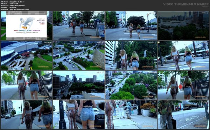
Task: Select thumbnail of person in camouflage jacket
Action: coord(183,115)
